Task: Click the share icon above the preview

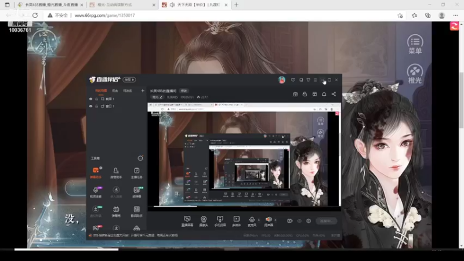Action: tap(334, 94)
